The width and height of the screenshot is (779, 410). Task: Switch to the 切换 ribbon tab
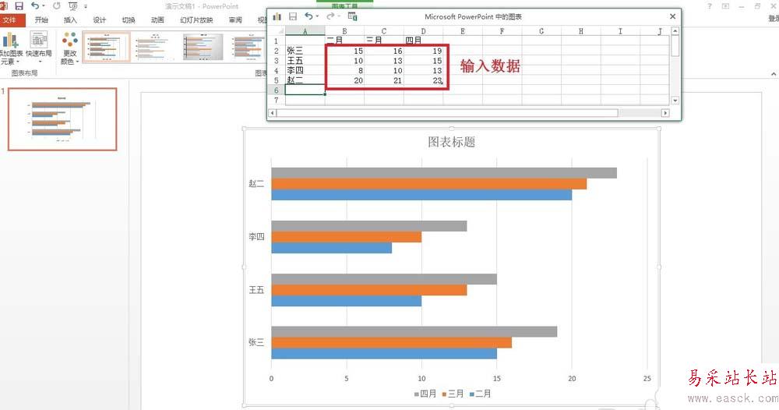pos(129,20)
